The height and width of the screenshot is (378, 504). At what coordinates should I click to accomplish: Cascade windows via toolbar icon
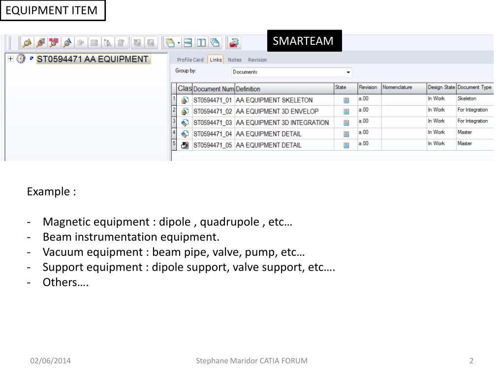(215, 43)
